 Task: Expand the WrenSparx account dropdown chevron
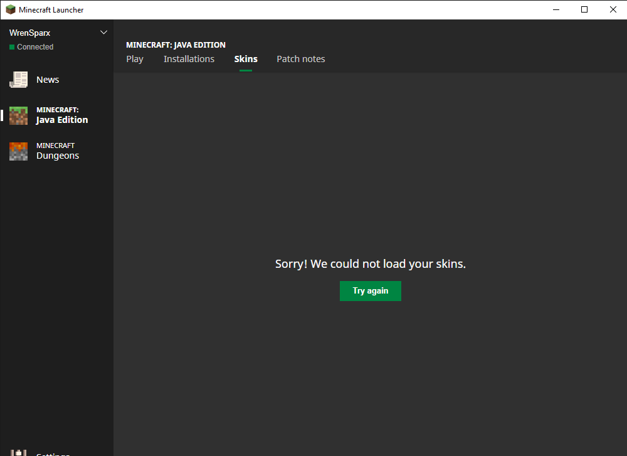tap(103, 33)
